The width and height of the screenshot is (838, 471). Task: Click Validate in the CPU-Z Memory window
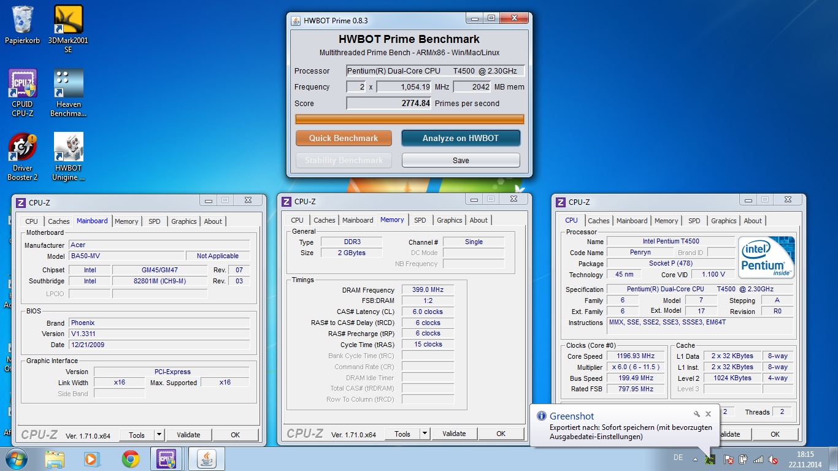454,434
